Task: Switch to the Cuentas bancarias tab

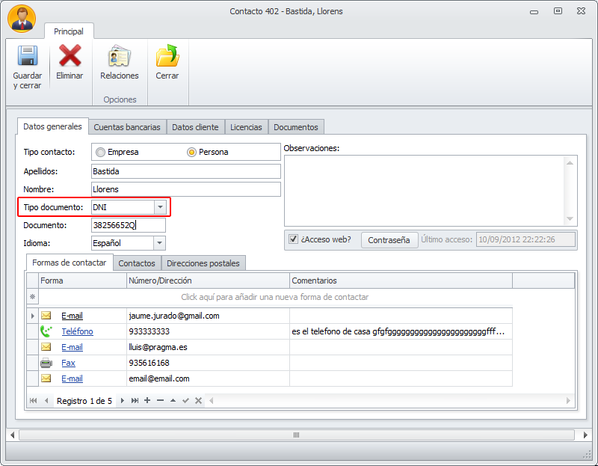Action: (127, 127)
